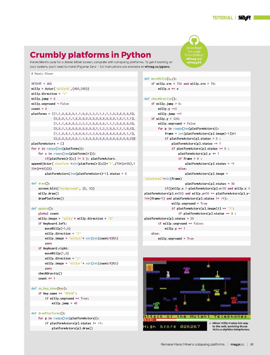Click the 'willy.onground = False' line at top

click(x=50, y=104)
